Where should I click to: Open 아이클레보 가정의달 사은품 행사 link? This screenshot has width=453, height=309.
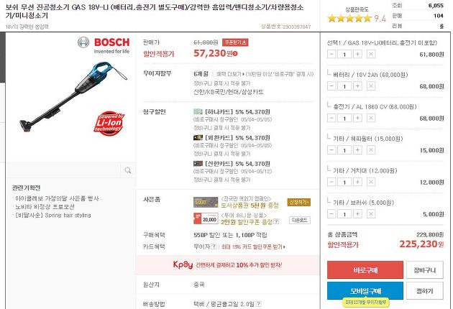pyautogui.click(x=57, y=198)
